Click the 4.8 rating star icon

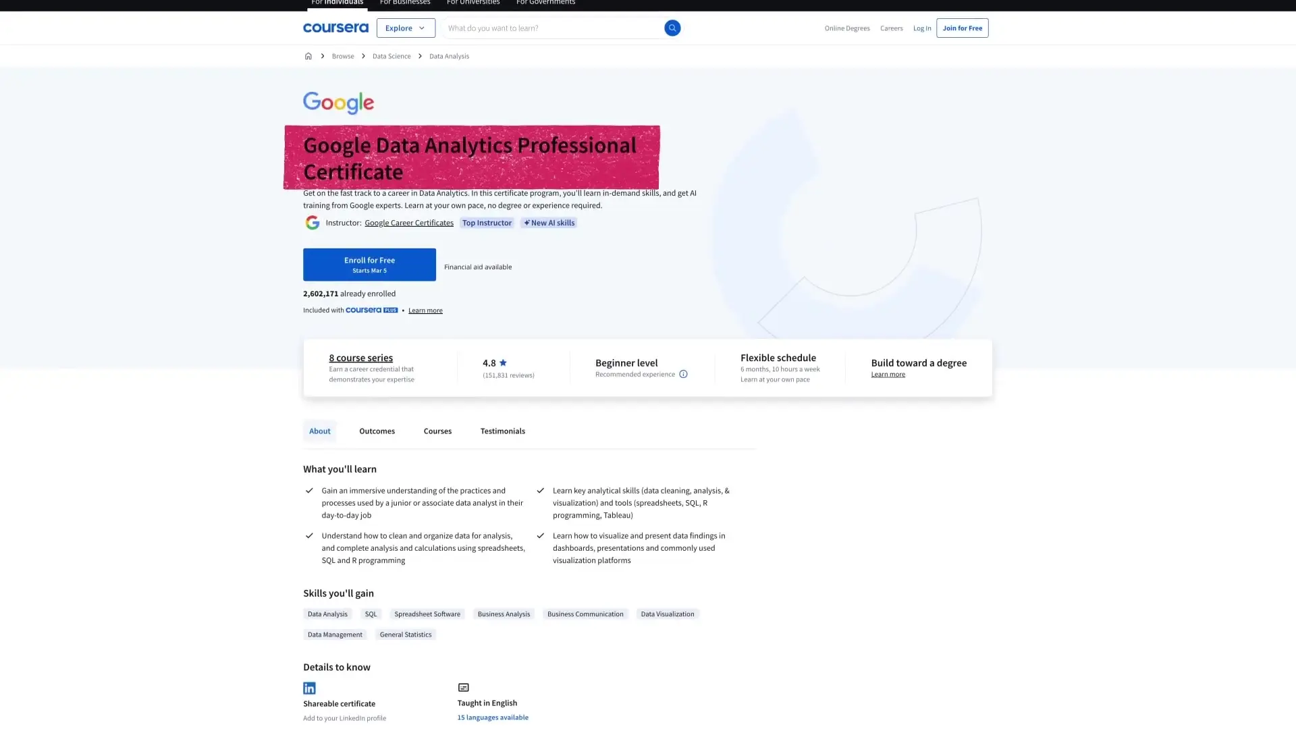[x=503, y=362]
